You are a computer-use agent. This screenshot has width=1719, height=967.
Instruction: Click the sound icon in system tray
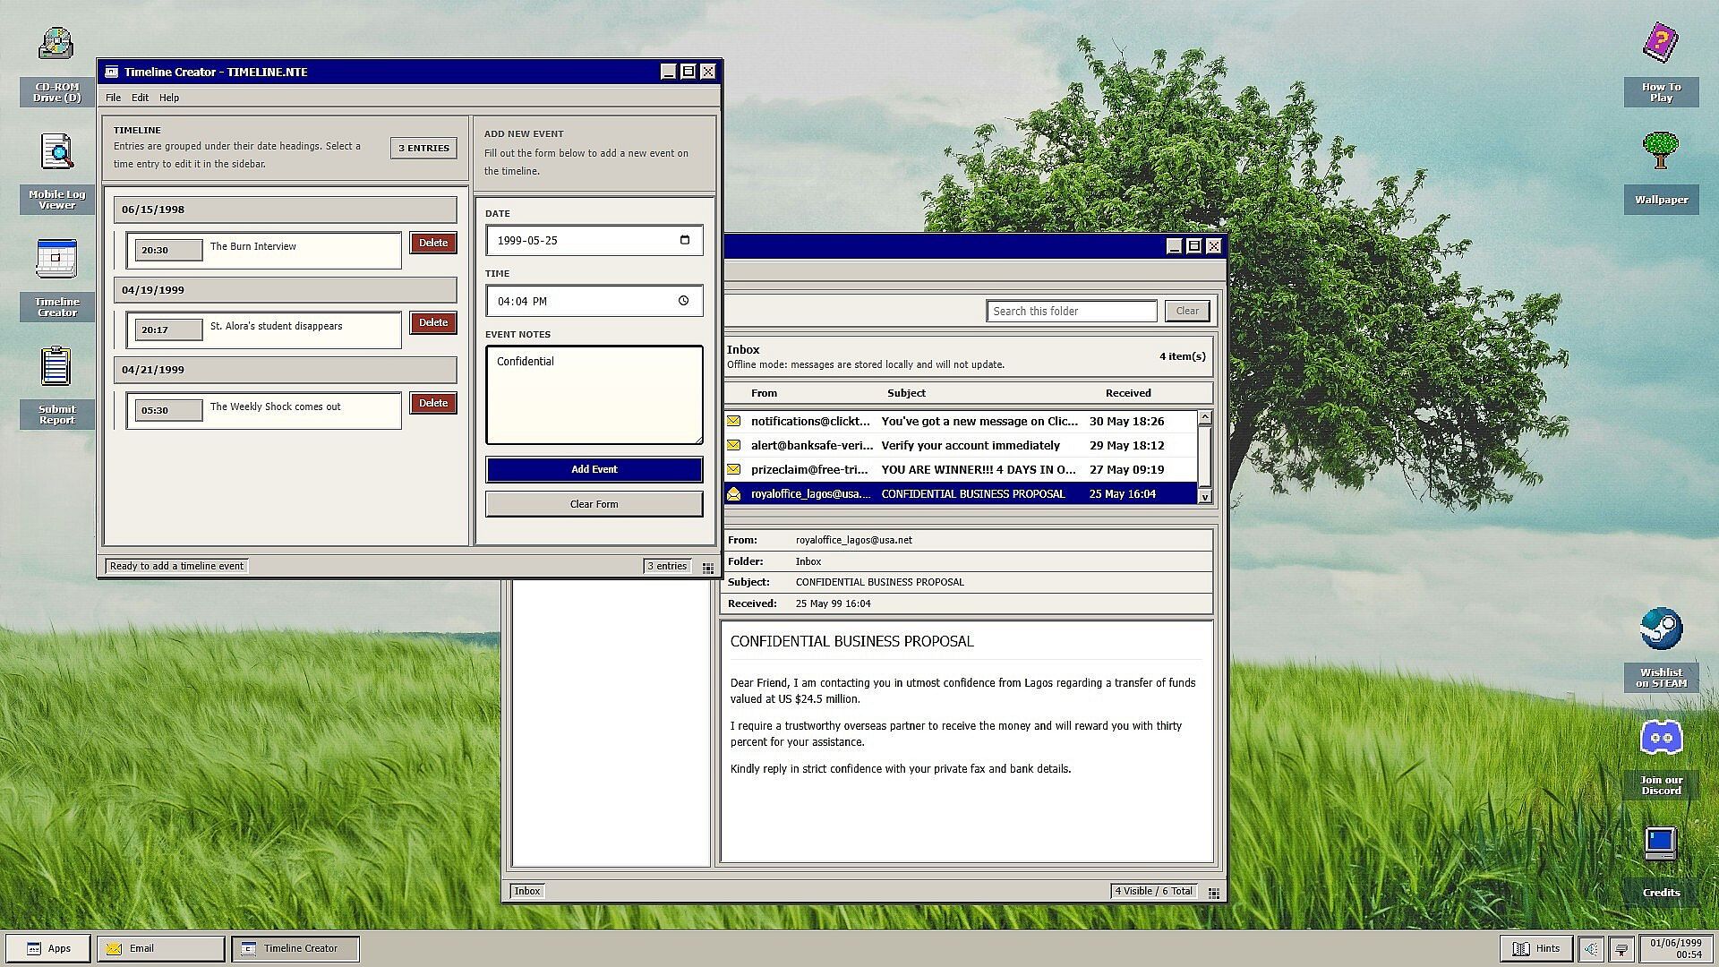(x=1592, y=948)
